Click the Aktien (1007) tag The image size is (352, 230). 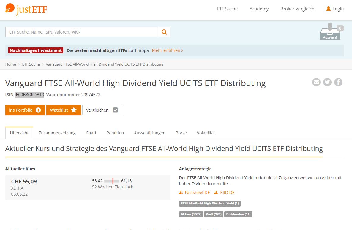(191, 214)
